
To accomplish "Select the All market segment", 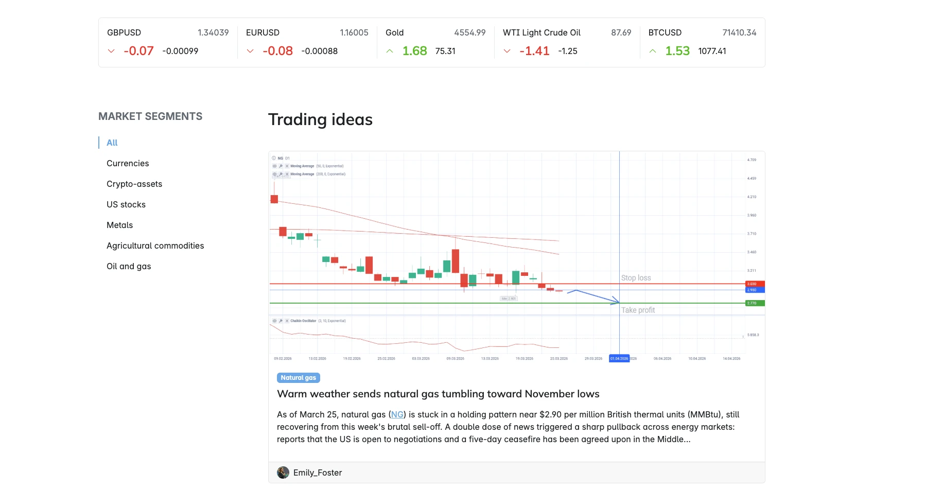I will [112, 143].
